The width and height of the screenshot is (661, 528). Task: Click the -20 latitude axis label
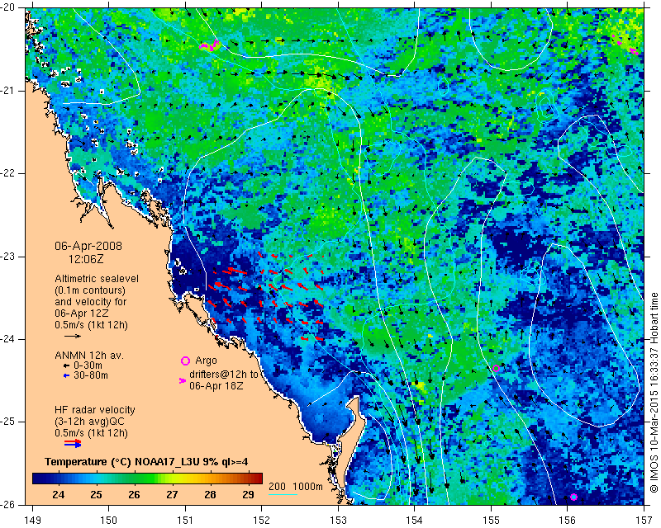pos(7,7)
